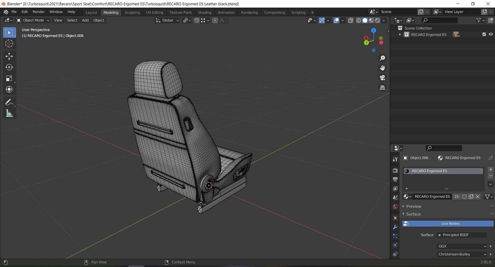Open the GGX distribution dropdown

tap(461, 246)
